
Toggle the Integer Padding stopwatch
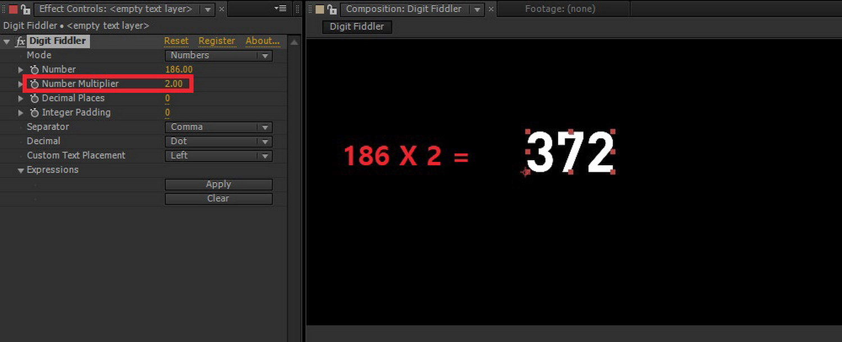34,112
